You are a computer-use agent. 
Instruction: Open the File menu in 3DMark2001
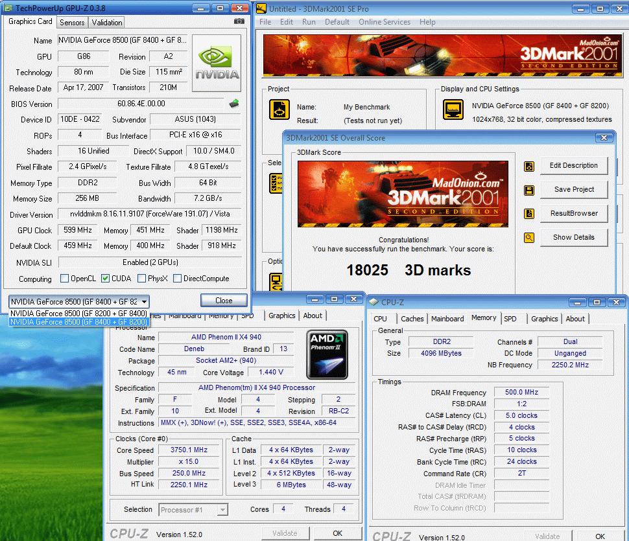tap(265, 22)
